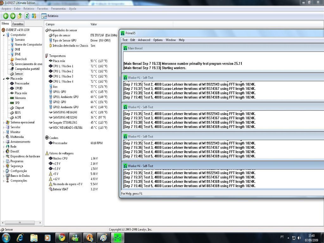Click the CPUID icon in the tree
Image resolution: width=324 pixels, height=243 pixels.
coord(12,88)
